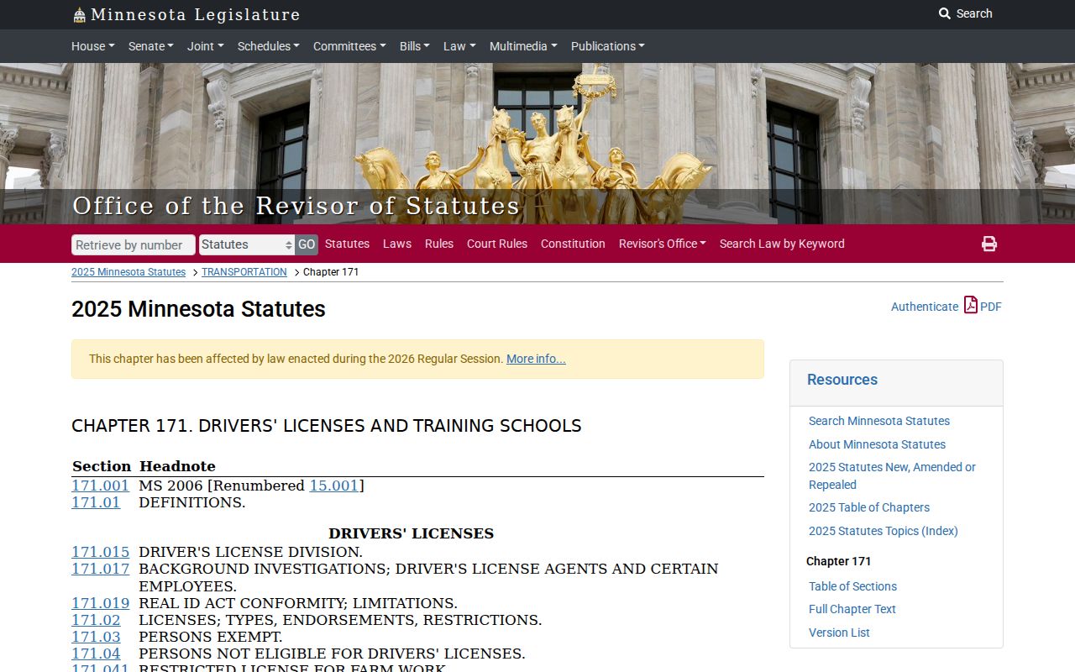Screen dimensions: 1075x672
Task: Open the More info... link
Action: click(x=536, y=359)
